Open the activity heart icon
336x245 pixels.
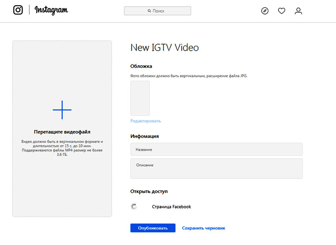tap(282, 11)
